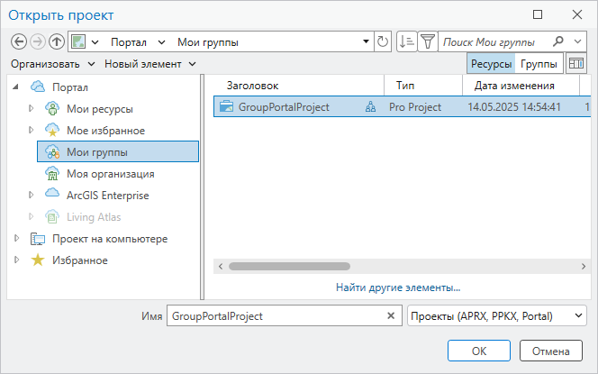This screenshot has width=598, height=374.
Task: Click the Мои ресурсы cloud icon
Action: coord(52,108)
